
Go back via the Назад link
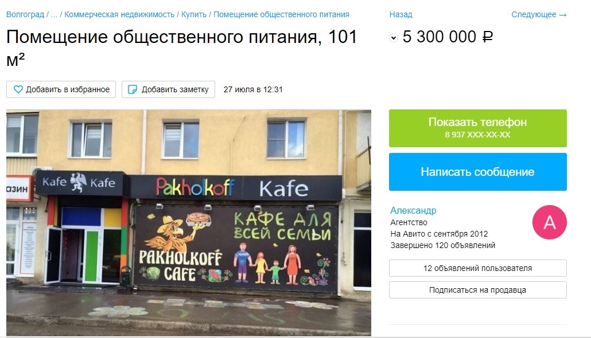point(401,15)
